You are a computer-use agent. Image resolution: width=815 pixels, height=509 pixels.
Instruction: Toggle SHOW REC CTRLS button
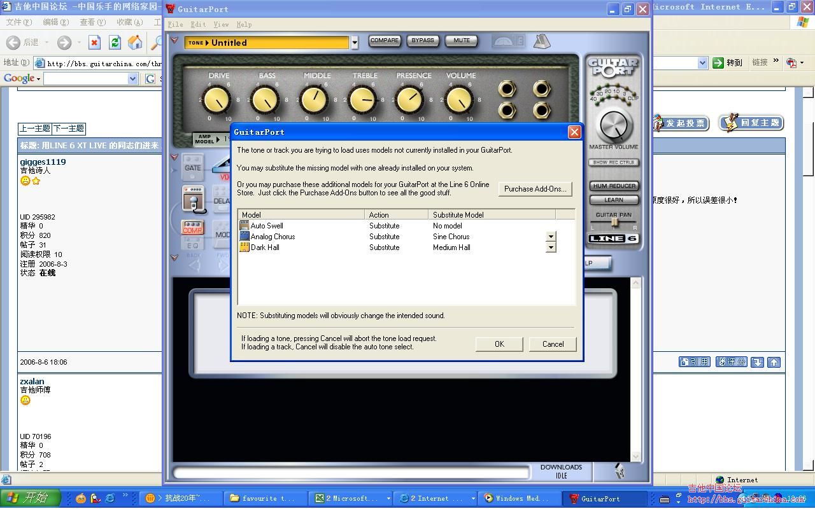click(614, 163)
